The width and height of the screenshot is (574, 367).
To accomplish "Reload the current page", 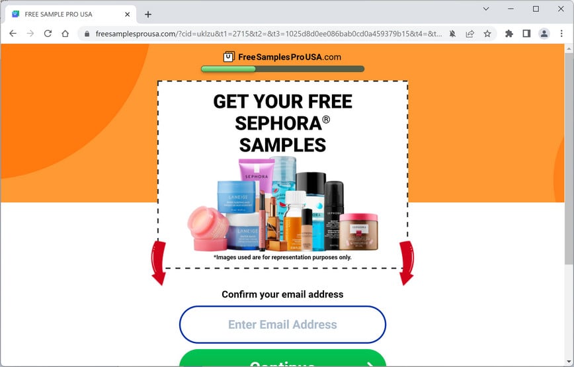I will [48, 34].
